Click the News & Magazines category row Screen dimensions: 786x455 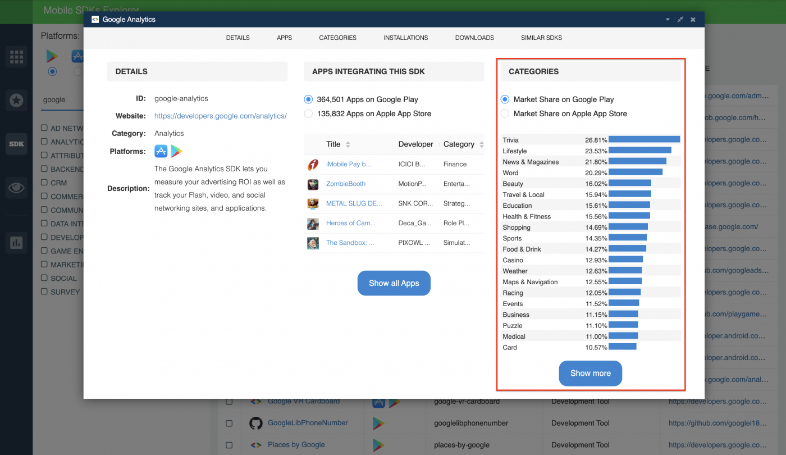591,162
